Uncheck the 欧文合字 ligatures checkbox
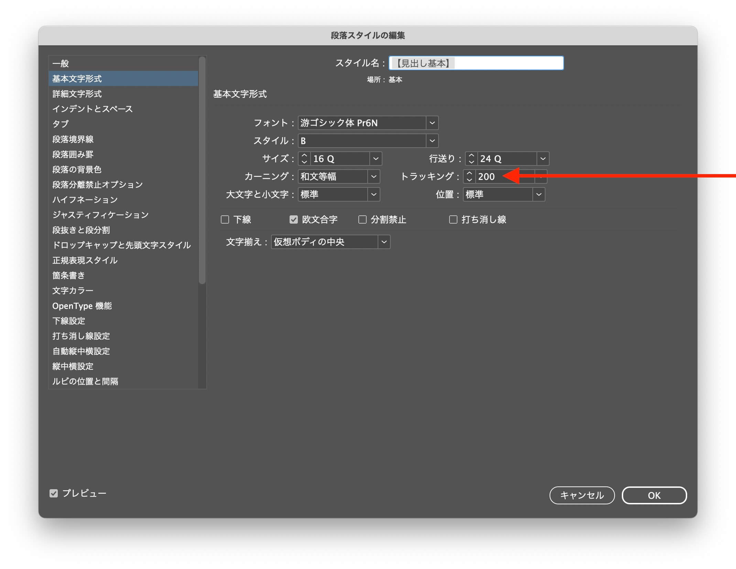The image size is (736, 569). pos(293,219)
